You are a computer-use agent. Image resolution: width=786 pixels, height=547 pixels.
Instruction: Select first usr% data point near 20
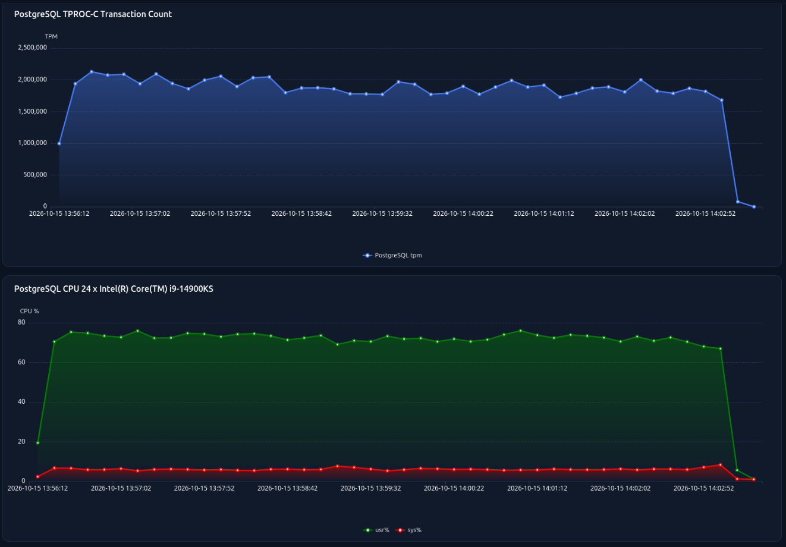37,443
